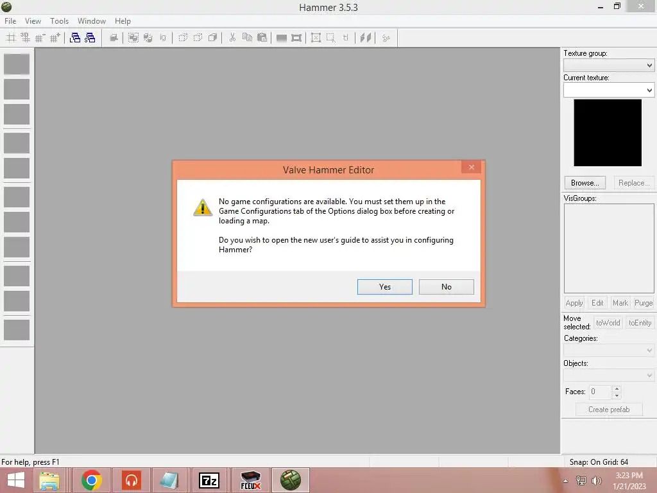Click the hide unselected objects icon
Screen dimensions: 657x493
tap(198, 38)
